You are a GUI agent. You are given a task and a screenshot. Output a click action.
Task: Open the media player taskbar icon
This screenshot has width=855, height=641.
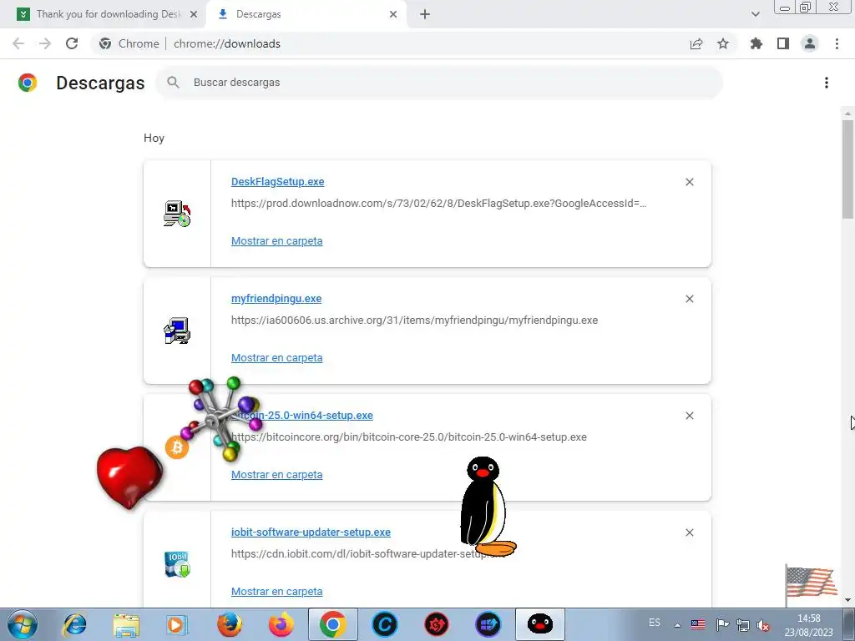[x=177, y=624]
